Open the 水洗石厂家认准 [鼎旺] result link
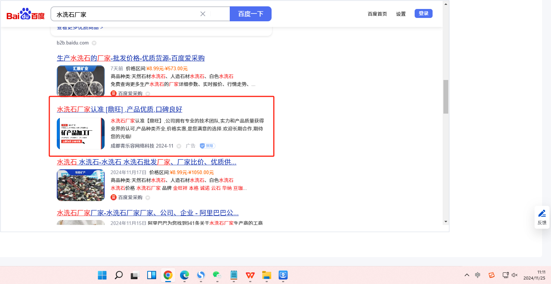551x284 pixels. [x=120, y=109]
